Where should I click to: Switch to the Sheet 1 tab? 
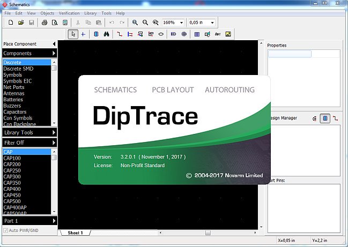pos(75,233)
